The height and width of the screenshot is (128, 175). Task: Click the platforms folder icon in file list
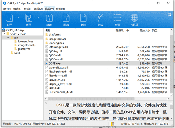pos(47,34)
